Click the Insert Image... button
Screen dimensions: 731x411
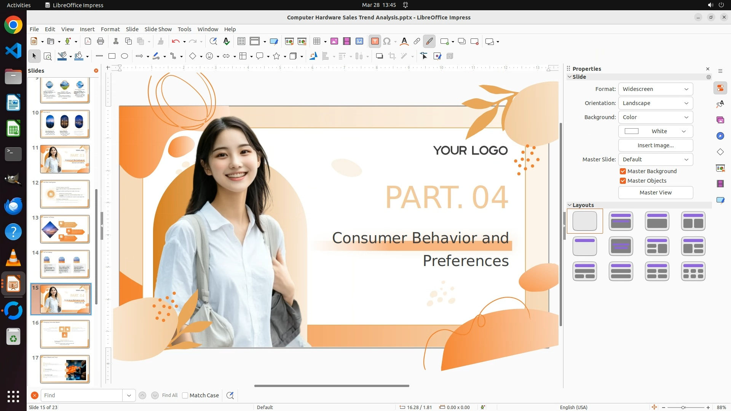(x=655, y=145)
